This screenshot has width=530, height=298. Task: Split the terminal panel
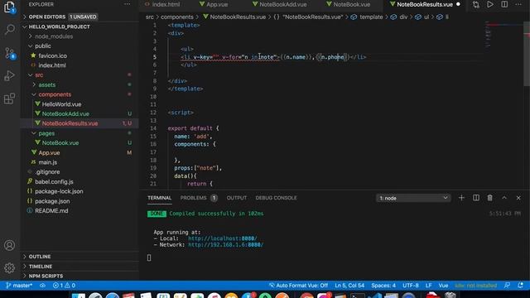pyautogui.click(x=476, y=198)
